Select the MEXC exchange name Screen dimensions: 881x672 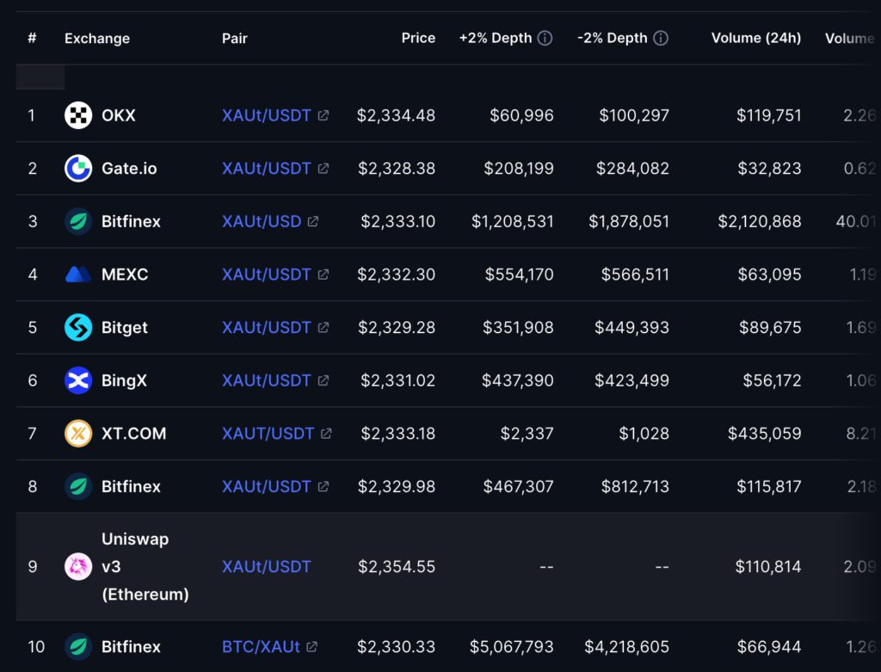125,274
